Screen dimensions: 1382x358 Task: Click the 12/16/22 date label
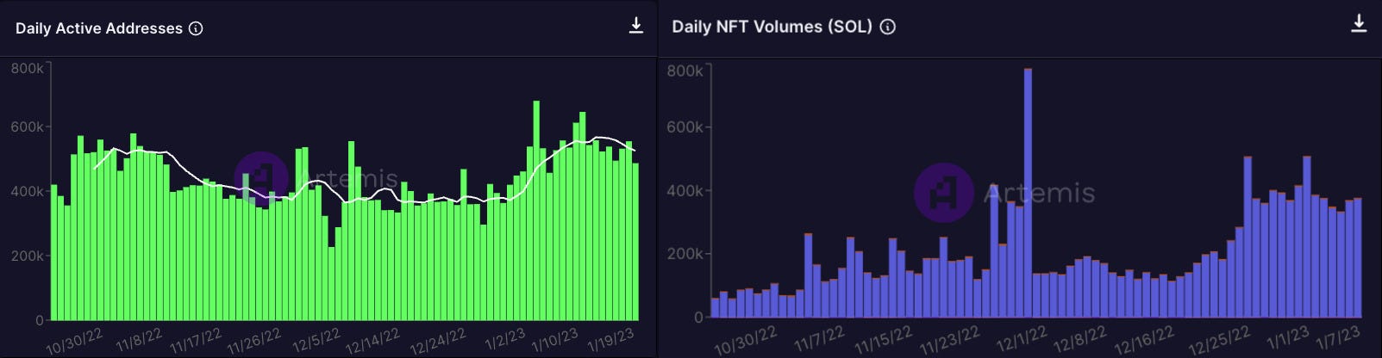(1145, 341)
